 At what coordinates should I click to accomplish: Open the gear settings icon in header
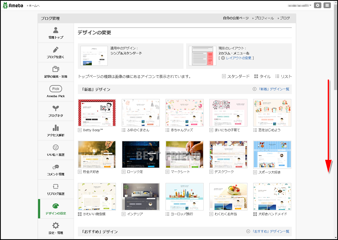click(x=318, y=5)
